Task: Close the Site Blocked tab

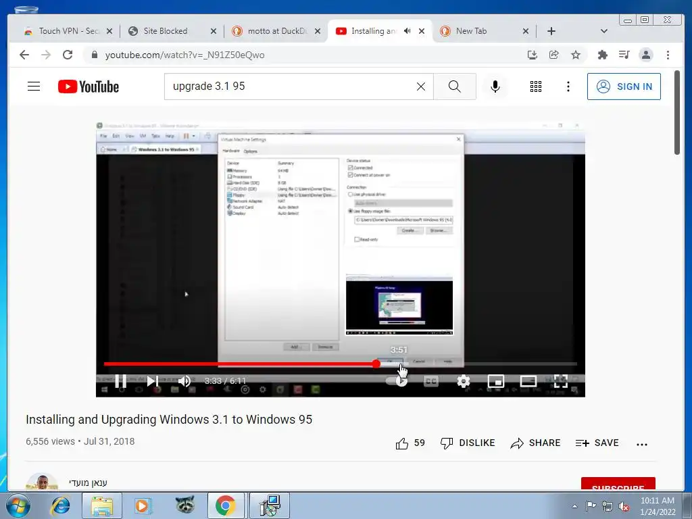Action: tap(213, 31)
